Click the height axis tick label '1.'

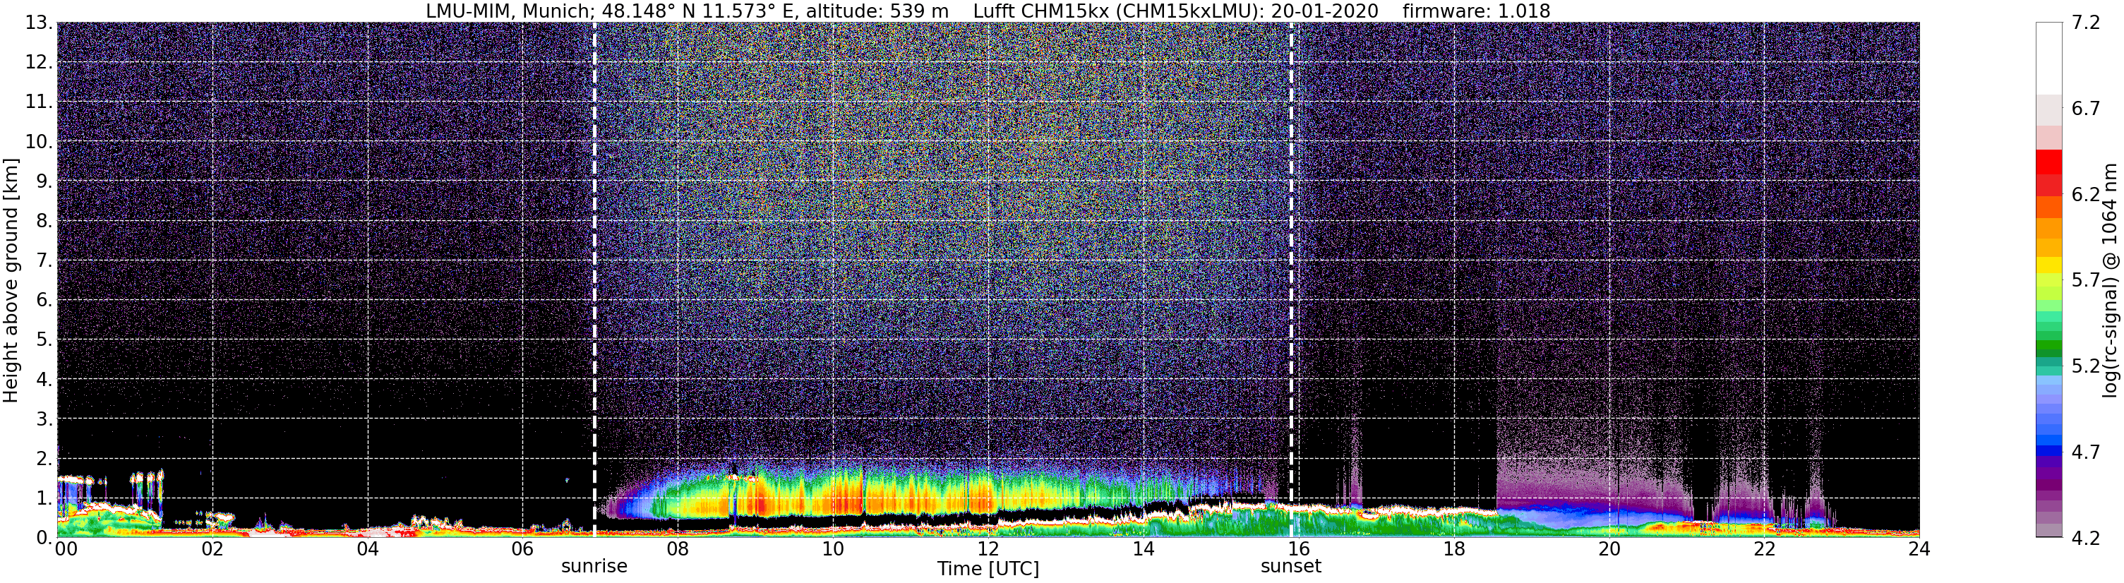click(x=44, y=498)
